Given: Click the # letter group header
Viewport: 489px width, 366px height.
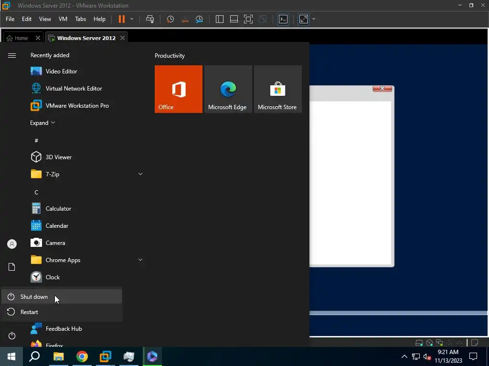Looking at the screenshot, I should click(x=36, y=141).
